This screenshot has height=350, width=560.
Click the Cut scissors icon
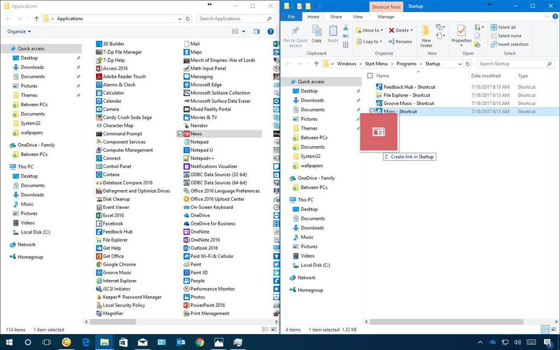[x=346, y=28]
